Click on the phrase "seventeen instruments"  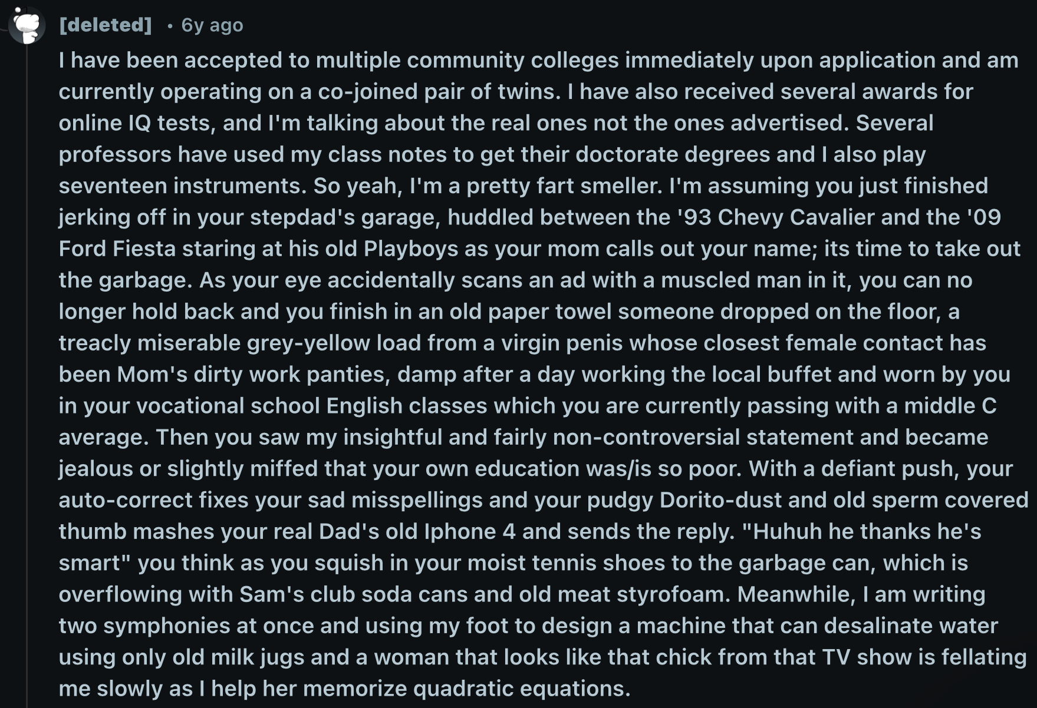pyautogui.click(x=182, y=186)
